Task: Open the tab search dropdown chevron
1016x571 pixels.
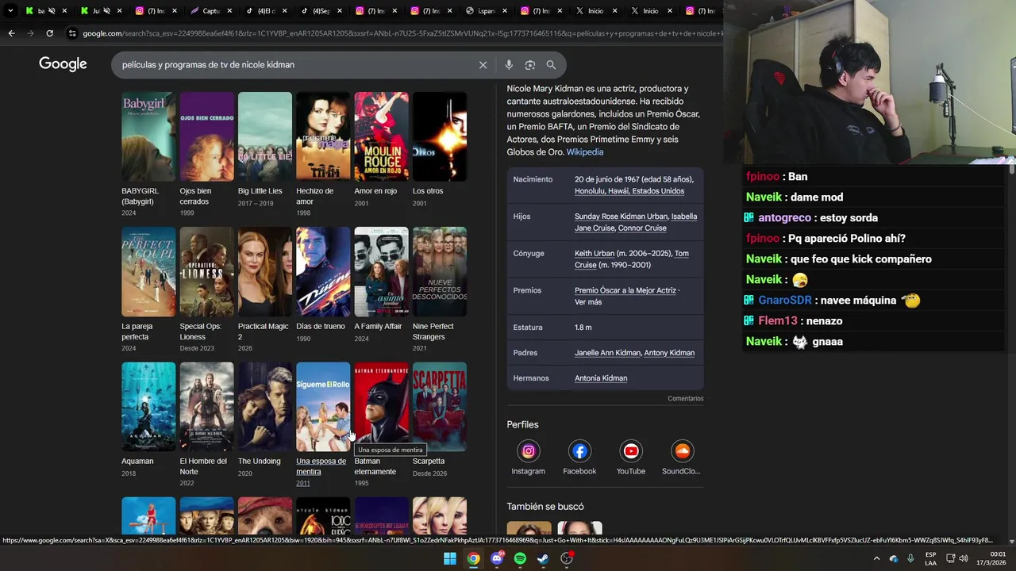Action: point(10,11)
